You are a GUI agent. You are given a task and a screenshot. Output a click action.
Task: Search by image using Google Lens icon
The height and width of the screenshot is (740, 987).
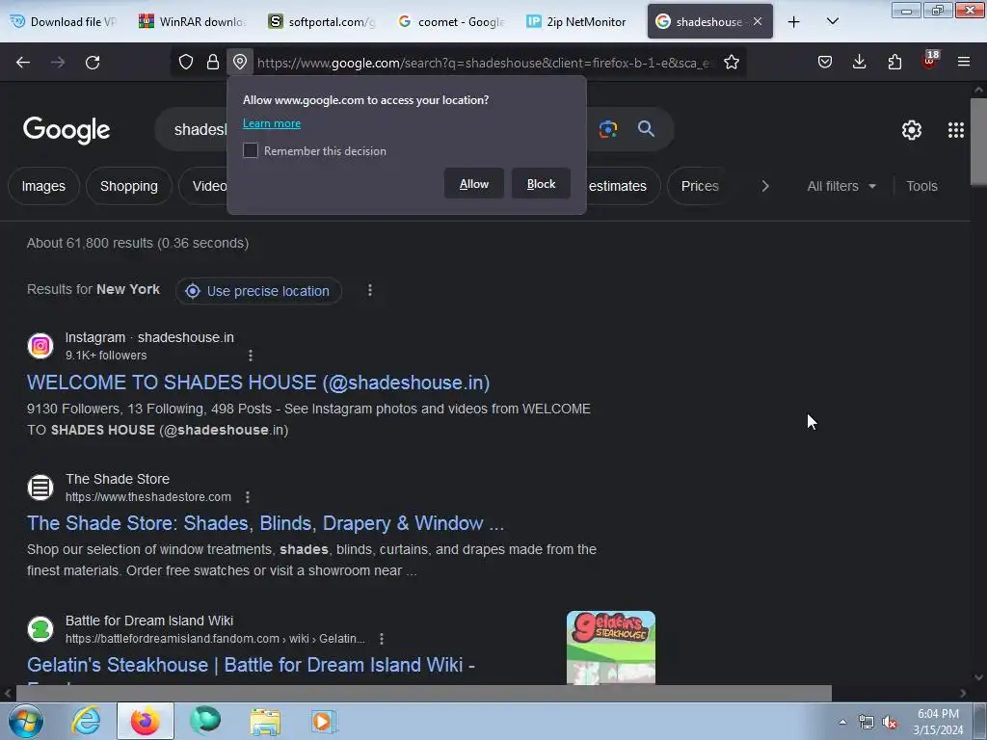[x=608, y=129]
